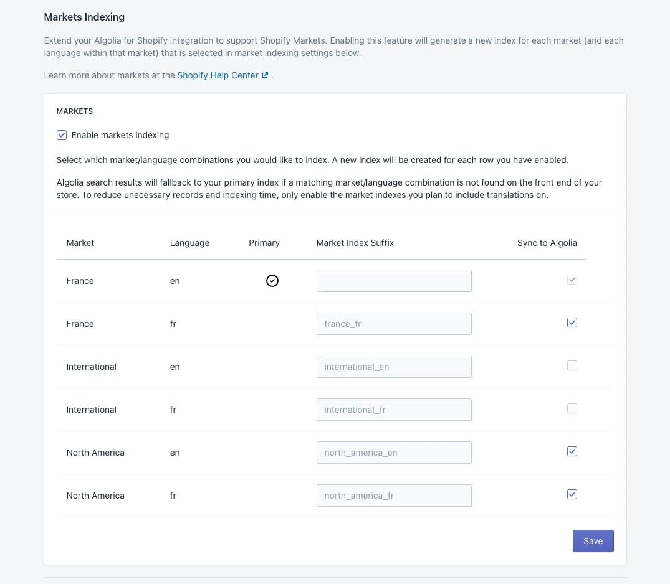The image size is (670, 584).
Task: Open the Shopify Help Center link
Action: 218,75
